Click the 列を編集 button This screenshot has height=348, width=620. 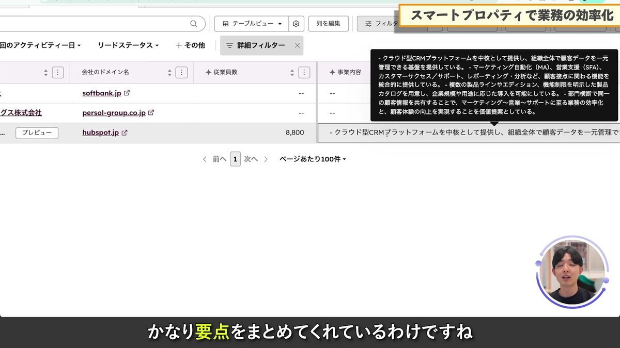[x=329, y=24]
